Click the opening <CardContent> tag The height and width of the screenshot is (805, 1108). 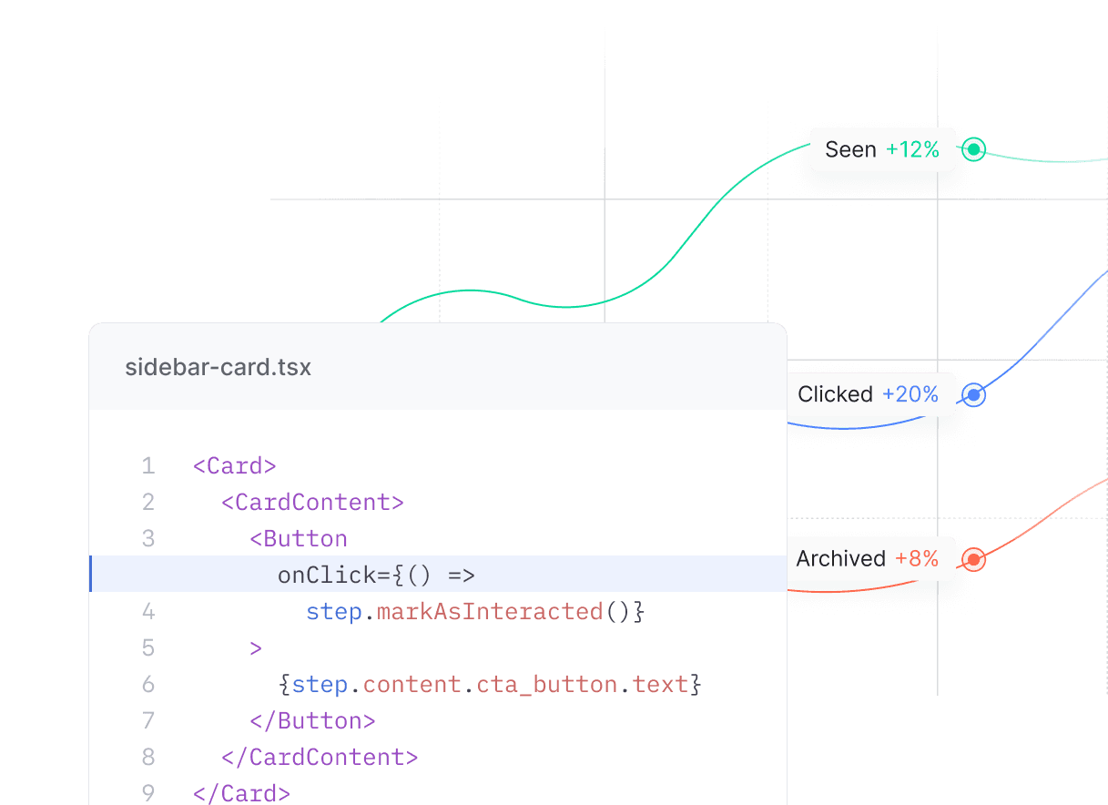point(312,503)
